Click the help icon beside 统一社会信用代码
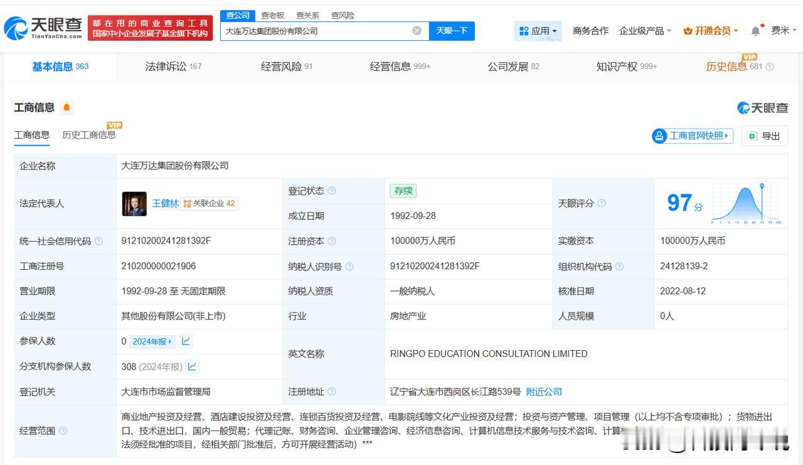 coord(98,241)
